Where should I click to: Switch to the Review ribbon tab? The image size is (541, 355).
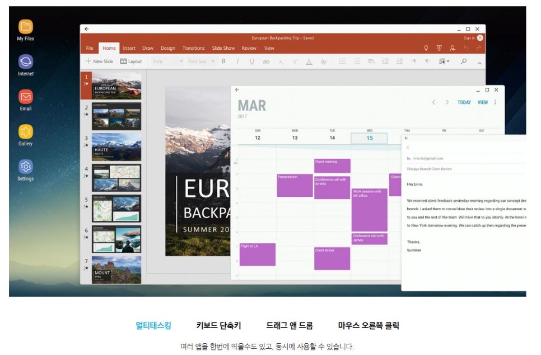tap(249, 48)
